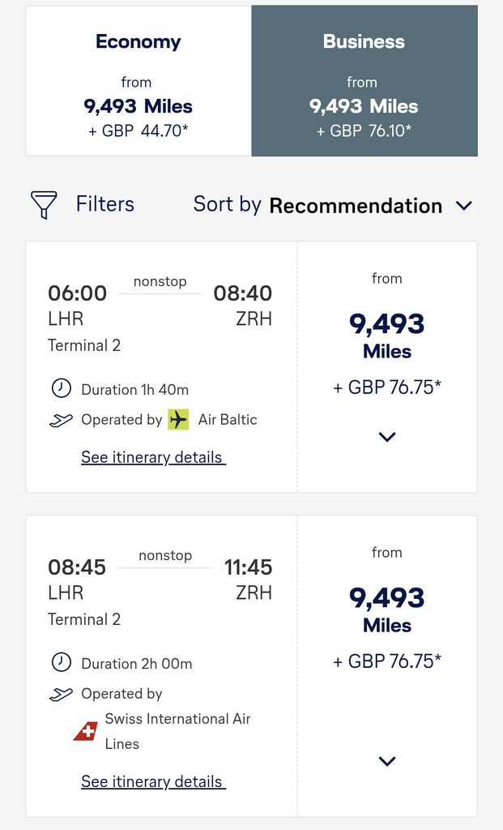This screenshot has height=830, width=503.
Task: Switch to the Economy fare tab
Action: click(139, 81)
